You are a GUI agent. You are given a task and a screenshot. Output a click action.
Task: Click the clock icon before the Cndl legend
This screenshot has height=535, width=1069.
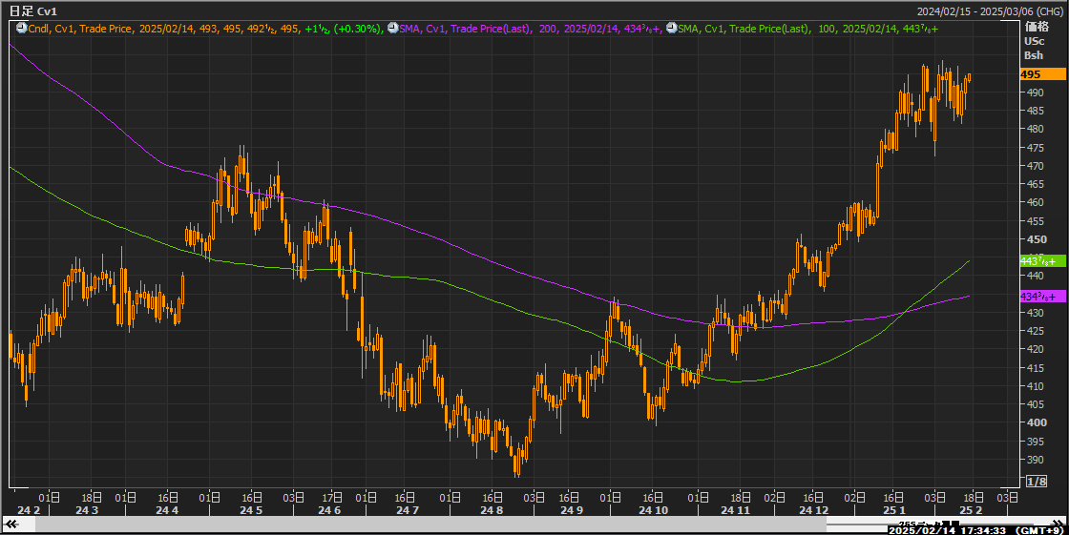point(22,29)
